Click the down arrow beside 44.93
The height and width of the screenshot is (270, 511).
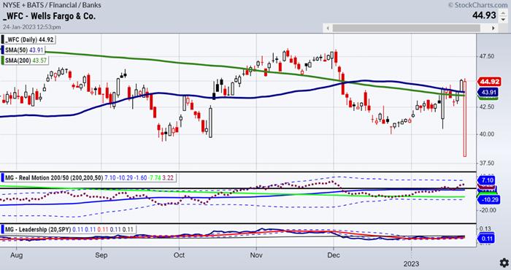pyautogui.click(x=503, y=19)
